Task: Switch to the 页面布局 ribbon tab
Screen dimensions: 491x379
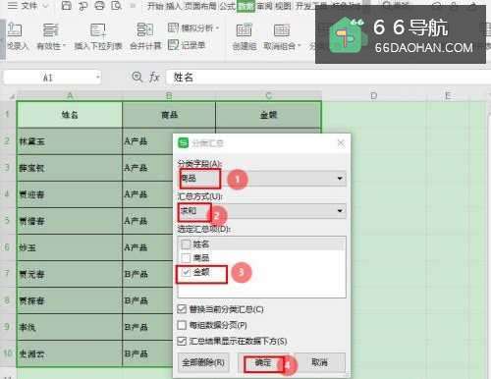Action: tap(199, 6)
